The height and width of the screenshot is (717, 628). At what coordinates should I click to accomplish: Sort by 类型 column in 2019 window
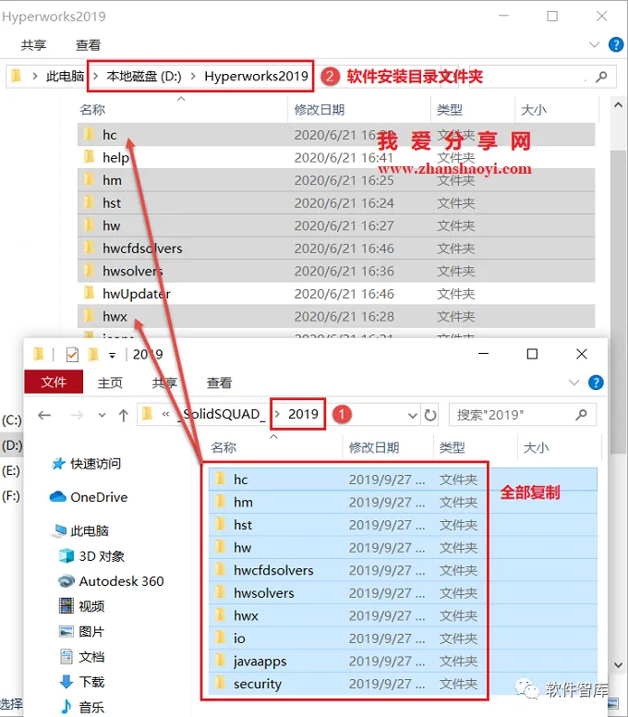(452, 447)
